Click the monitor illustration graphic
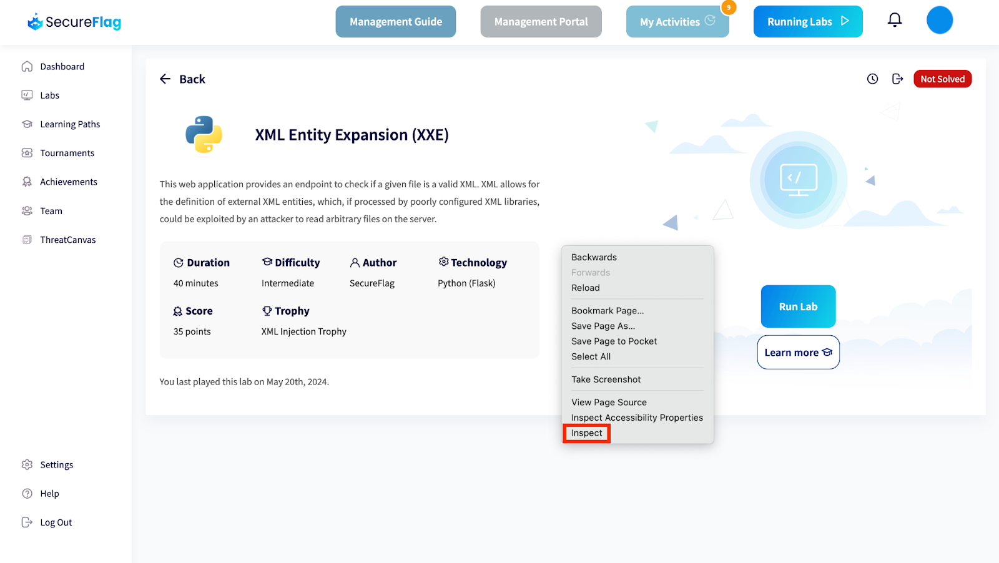Image resolution: width=999 pixels, height=563 pixels. click(x=799, y=180)
